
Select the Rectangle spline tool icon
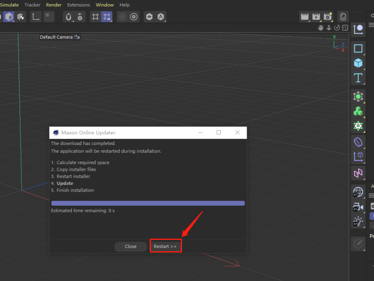coord(358,48)
